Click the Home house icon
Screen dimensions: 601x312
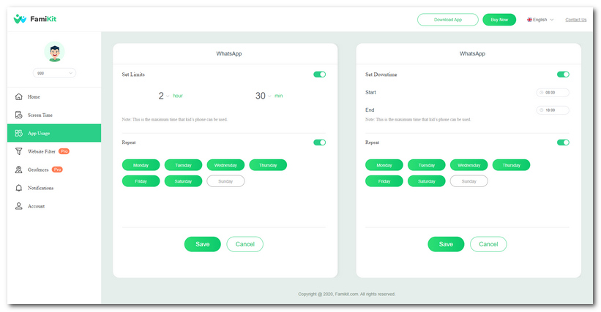18,96
